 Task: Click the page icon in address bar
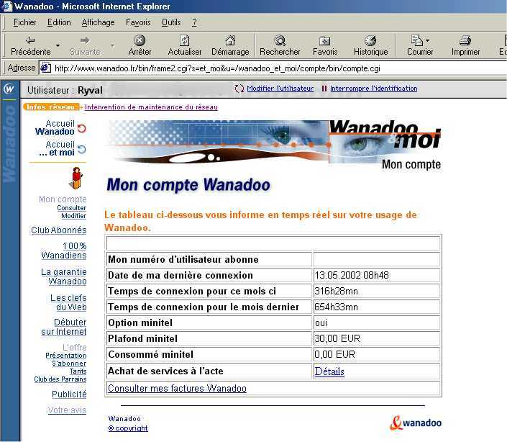click(45, 68)
